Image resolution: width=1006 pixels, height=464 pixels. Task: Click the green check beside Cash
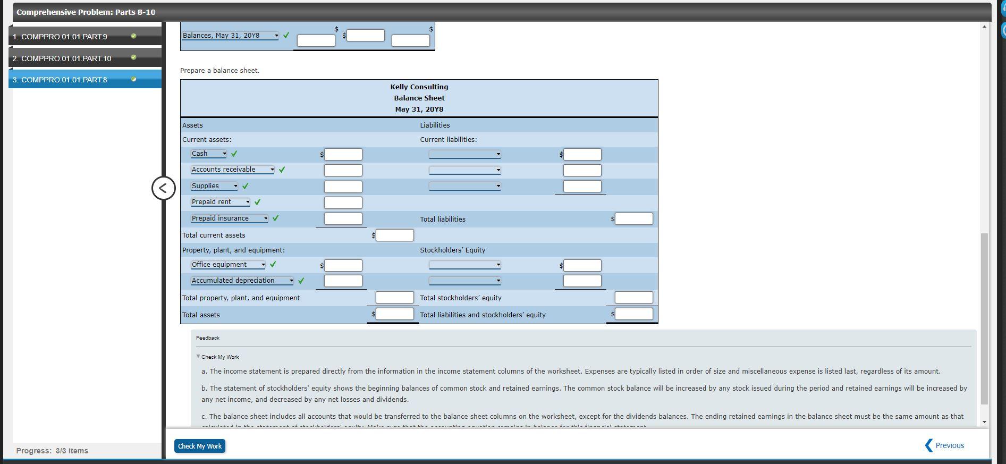tap(234, 154)
